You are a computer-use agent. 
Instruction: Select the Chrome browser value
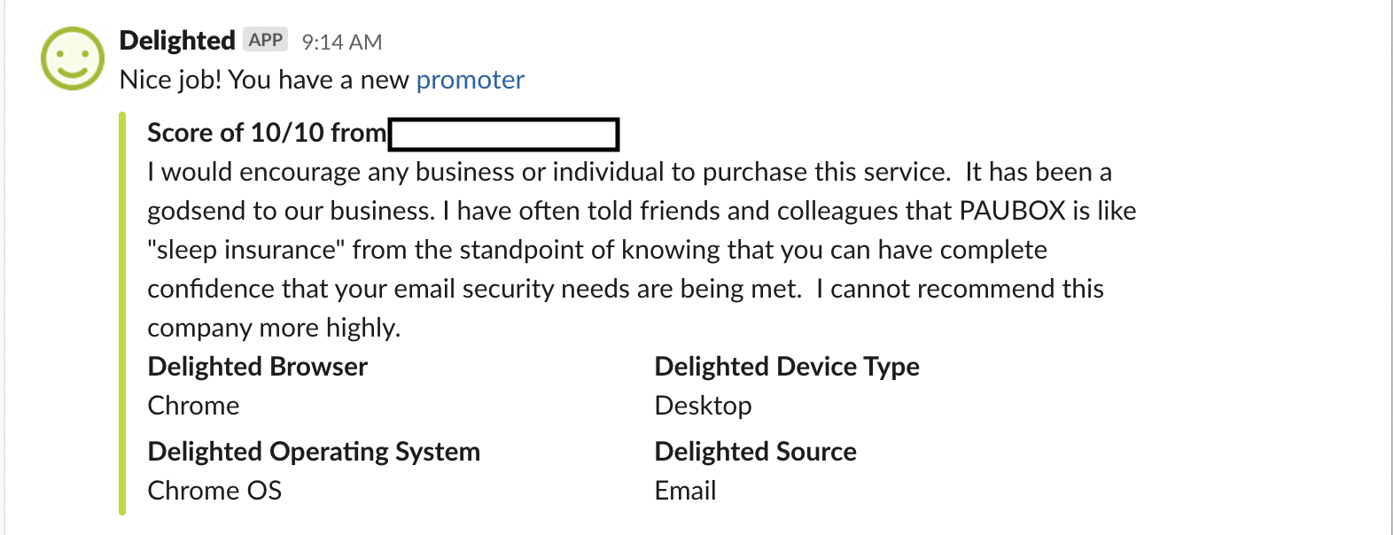tap(193, 406)
